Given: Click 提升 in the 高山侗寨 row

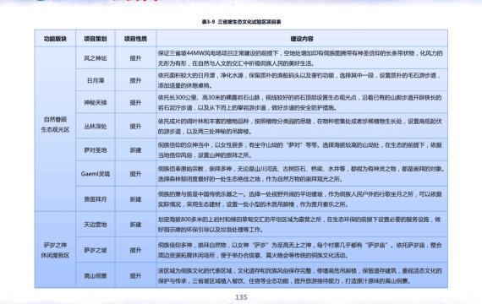Looking at the screenshot, I should pyautogui.click(x=135, y=276).
